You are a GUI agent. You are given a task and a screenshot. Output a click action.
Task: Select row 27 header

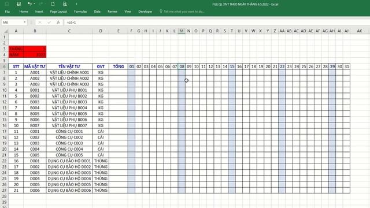click(4, 190)
